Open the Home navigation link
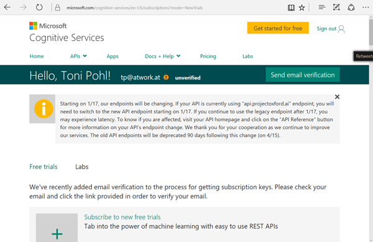Viewport: 373px width, 242px height. pos(37,56)
